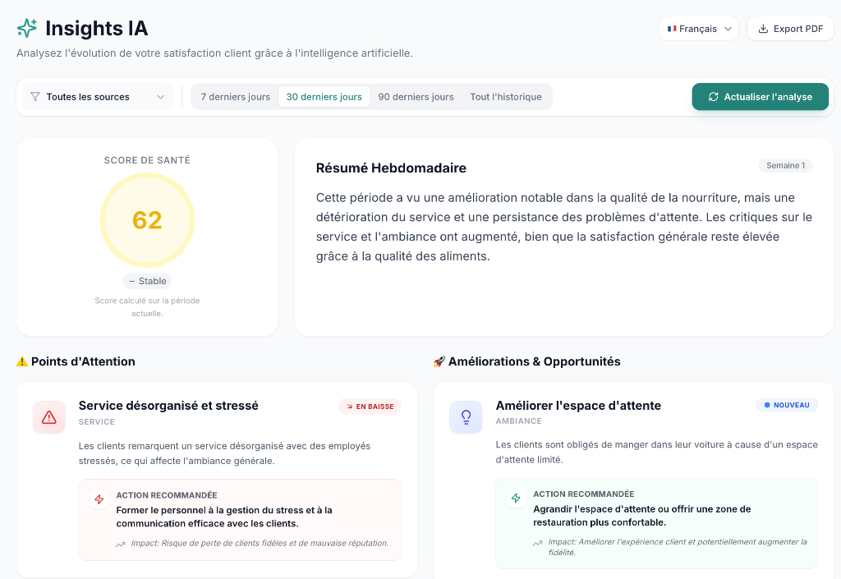The width and height of the screenshot is (841, 579).
Task: Expand the sources filter using its chevron
Action: click(x=161, y=96)
